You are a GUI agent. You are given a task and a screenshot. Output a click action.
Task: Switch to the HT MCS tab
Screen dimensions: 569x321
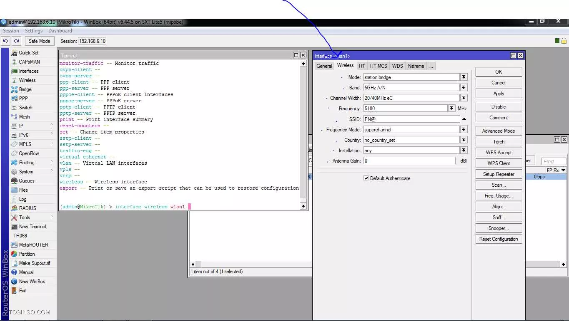click(378, 66)
